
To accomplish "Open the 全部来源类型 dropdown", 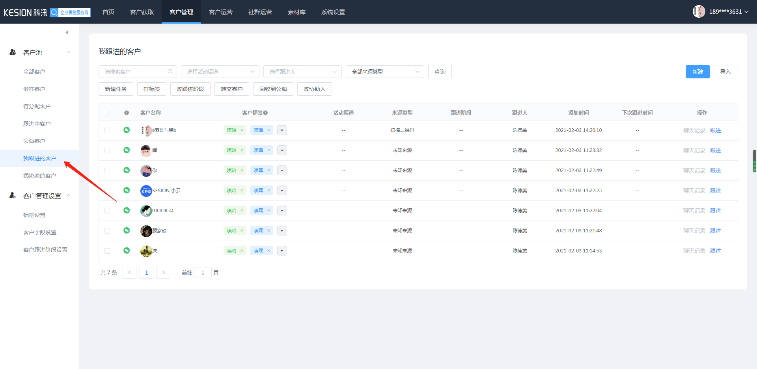I will pyautogui.click(x=385, y=72).
